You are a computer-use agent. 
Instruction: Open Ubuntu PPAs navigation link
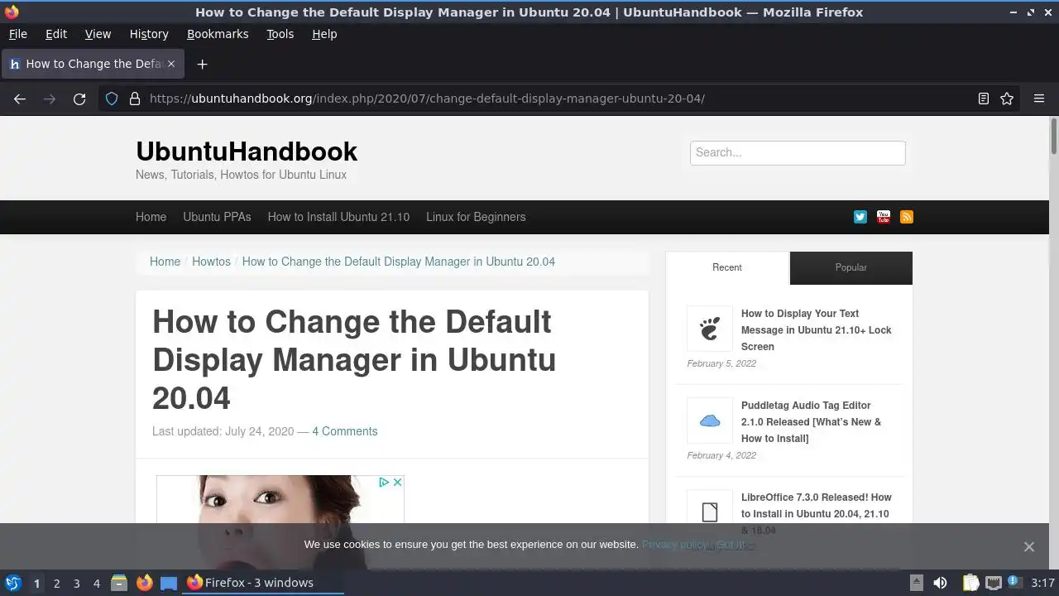pos(217,217)
